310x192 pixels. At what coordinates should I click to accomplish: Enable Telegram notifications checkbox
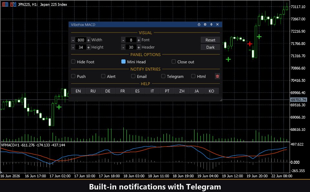[163, 76]
